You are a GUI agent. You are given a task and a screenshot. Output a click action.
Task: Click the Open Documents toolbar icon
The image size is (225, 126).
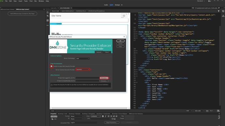coord(48,13)
